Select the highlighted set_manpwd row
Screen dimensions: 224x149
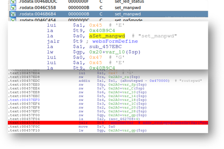point(108,14)
